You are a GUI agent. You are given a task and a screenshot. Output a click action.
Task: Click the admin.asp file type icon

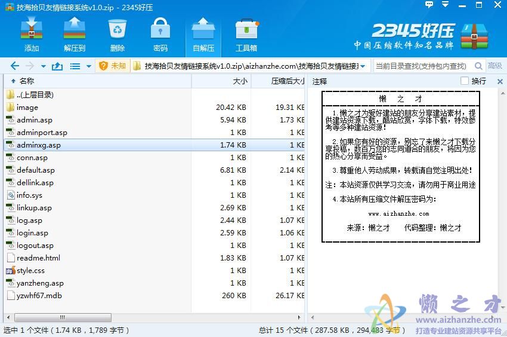pyautogui.click(x=10, y=120)
